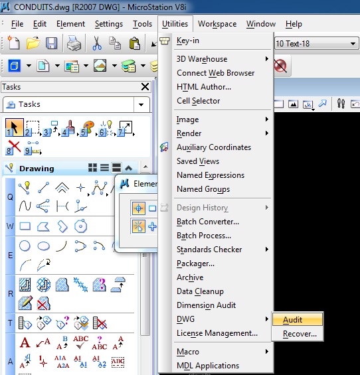This screenshot has height=375, width=360.
Task: Select the Element Selection arrow tool
Action: tap(15, 127)
